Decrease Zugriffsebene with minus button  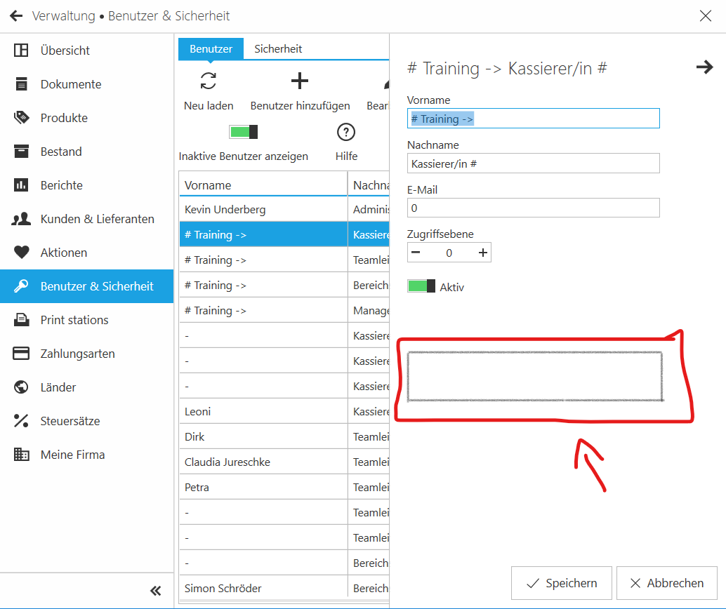tap(416, 253)
